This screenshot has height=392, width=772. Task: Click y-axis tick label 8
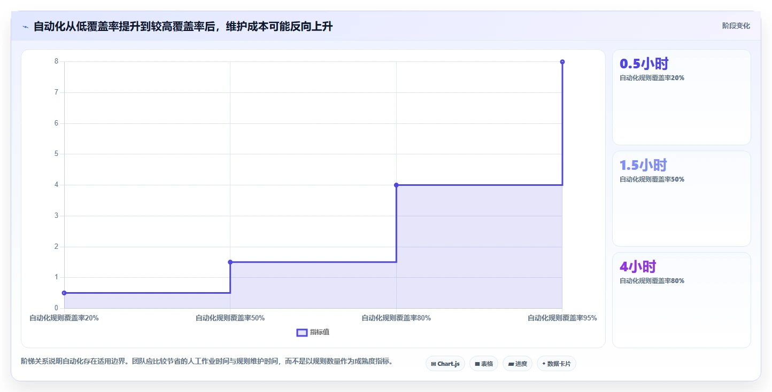[x=56, y=61]
